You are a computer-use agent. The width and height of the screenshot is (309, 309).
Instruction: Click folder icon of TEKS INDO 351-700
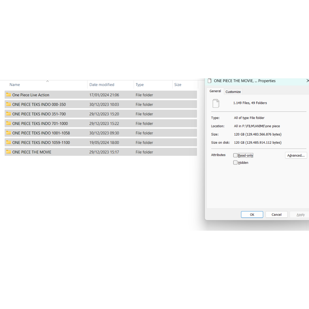pos(8,114)
